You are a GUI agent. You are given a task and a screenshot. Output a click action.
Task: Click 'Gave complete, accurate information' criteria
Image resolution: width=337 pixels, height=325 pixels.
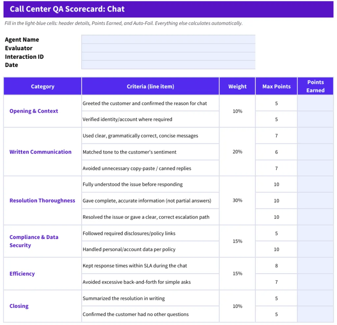point(147,201)
